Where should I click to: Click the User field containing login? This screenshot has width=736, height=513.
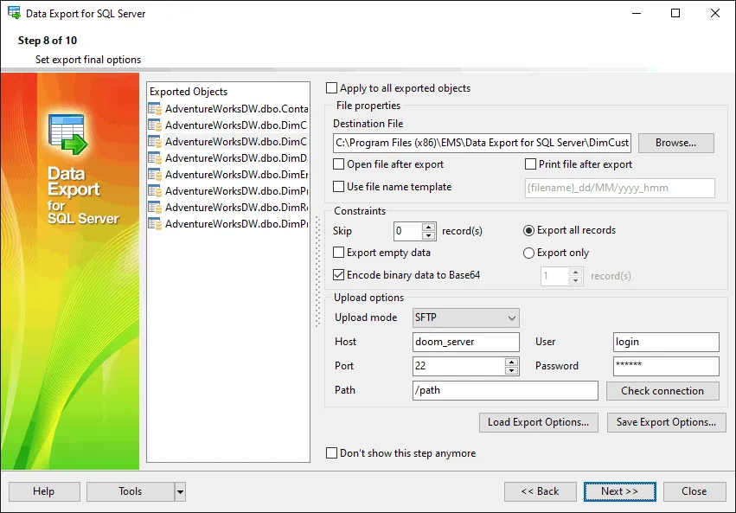pos(666,343)
